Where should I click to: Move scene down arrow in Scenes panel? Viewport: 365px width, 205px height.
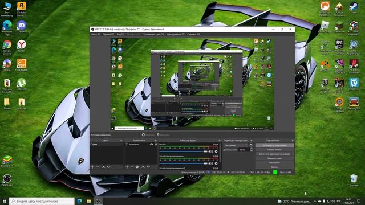click(x=108, y=167)
